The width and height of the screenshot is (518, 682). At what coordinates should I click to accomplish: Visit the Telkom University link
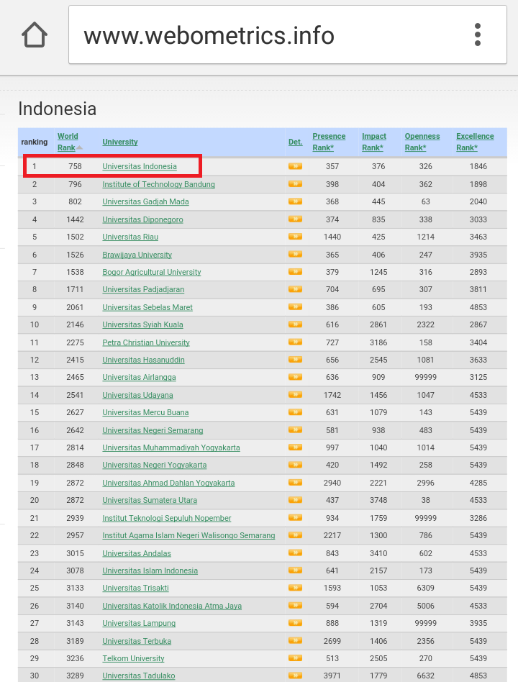134,658
